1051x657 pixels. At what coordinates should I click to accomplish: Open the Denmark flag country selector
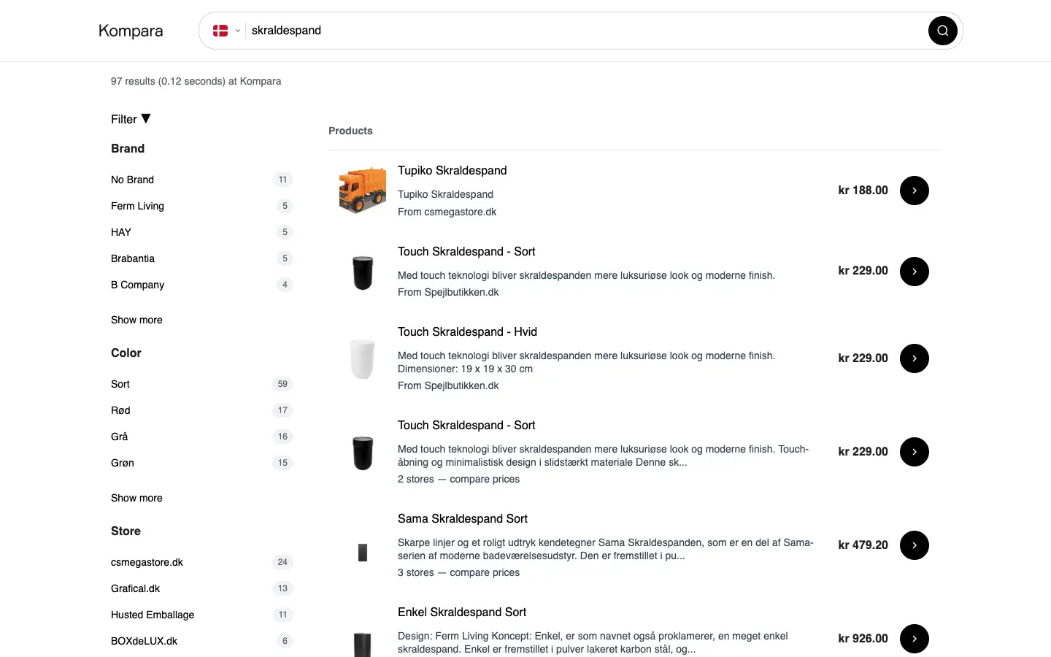point(226,31)
